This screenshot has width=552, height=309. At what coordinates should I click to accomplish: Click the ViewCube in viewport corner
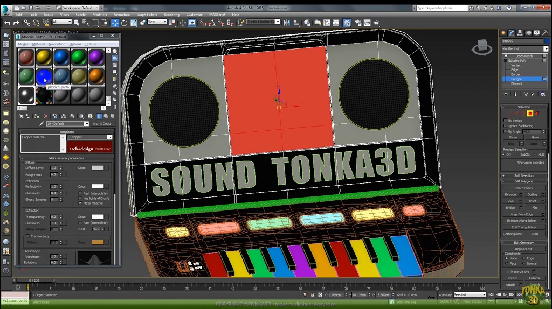482,47
